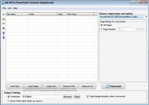This screenshot has height=105, width=149.
Task: Click the page number input field
Action: 126,29
